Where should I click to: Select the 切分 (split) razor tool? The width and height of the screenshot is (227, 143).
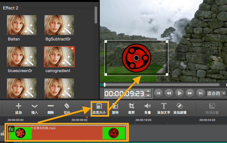67,106
